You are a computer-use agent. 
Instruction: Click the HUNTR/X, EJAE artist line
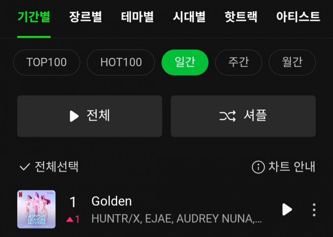click(176, 219)
